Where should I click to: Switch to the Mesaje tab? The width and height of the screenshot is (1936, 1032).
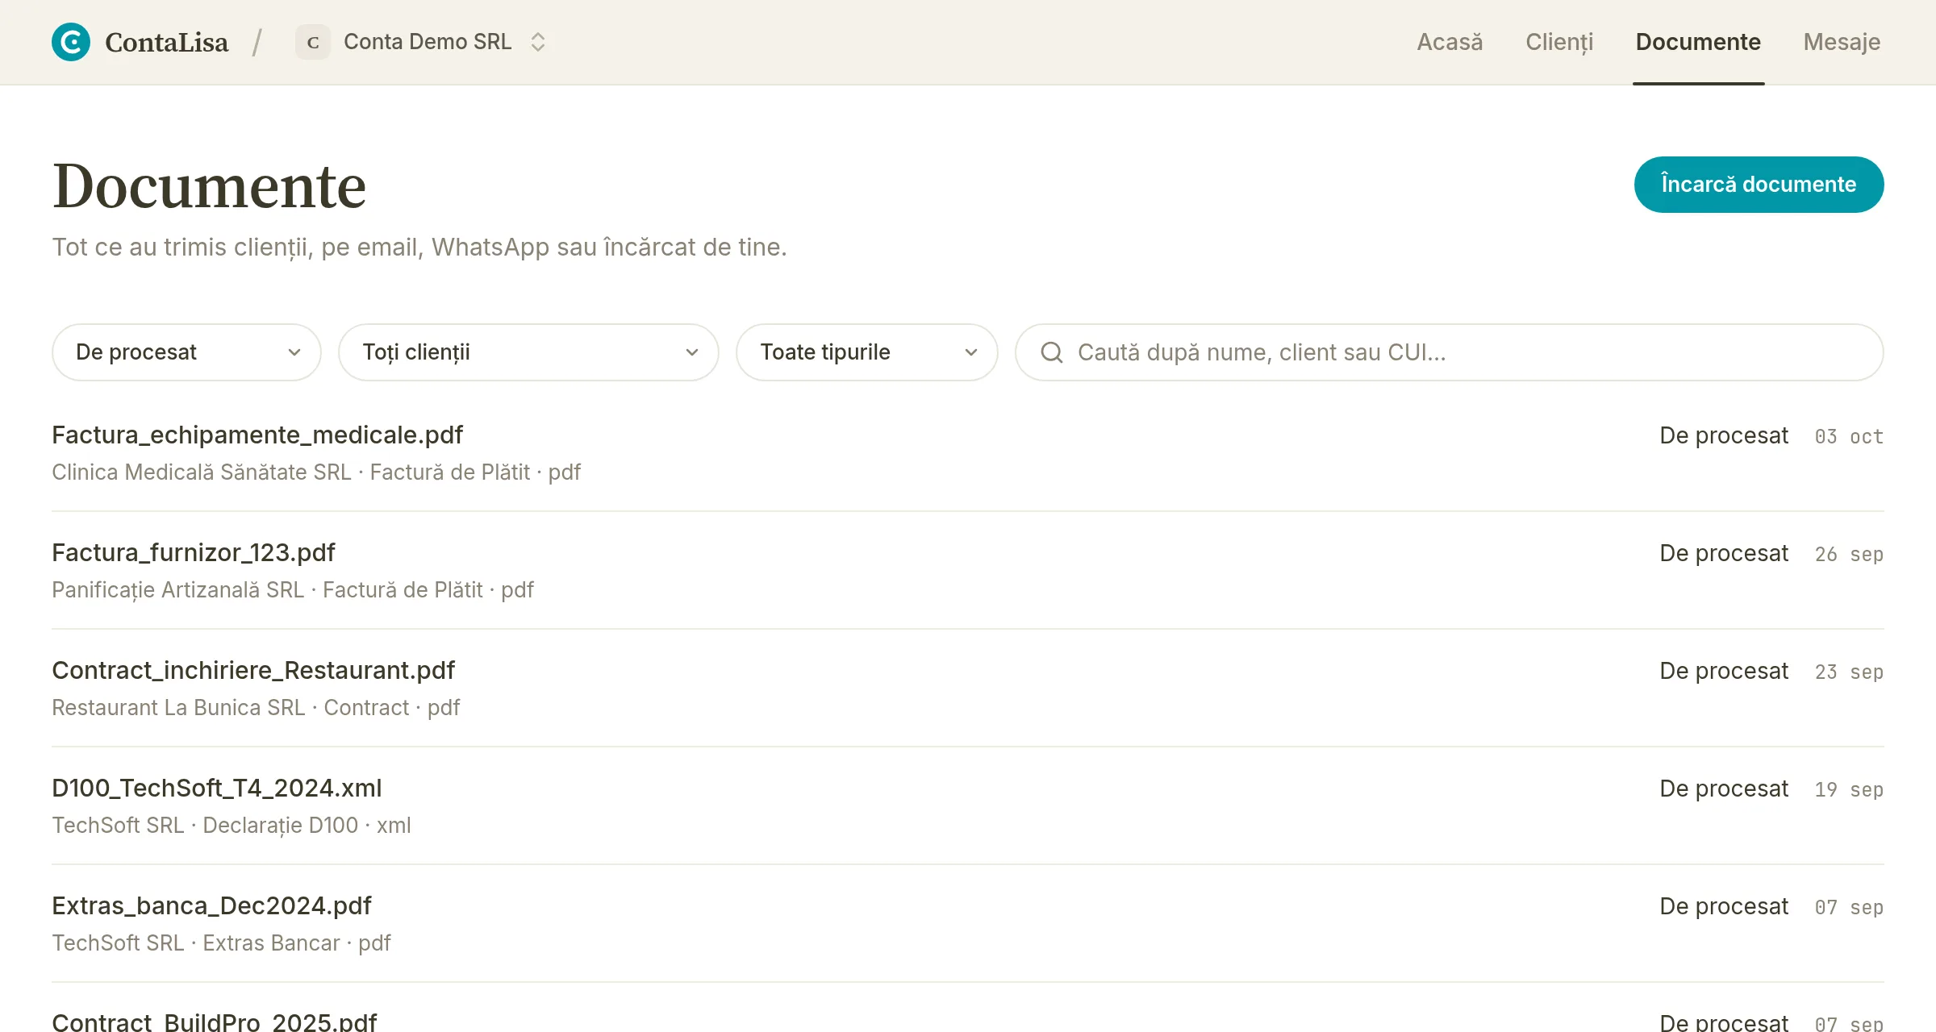pyautogui.click(x=1842, y=42)
